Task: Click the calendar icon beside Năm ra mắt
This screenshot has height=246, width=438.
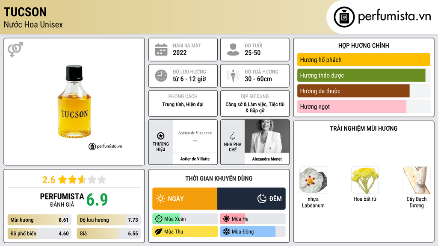Action: pos(161,50)
